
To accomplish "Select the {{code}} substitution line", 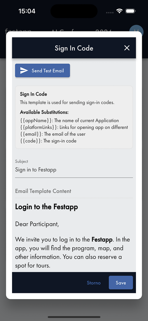I will click(x=48, y=141).
